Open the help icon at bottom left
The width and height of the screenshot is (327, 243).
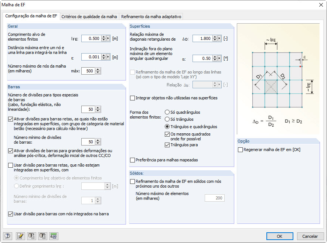(7, 236)
